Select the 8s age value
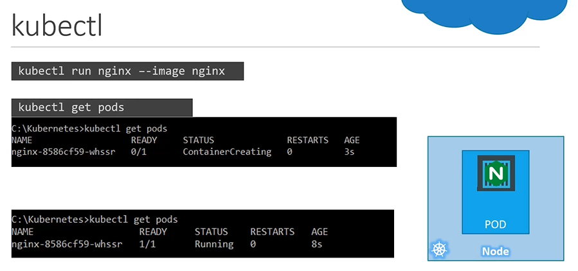 tap(316, 244)
